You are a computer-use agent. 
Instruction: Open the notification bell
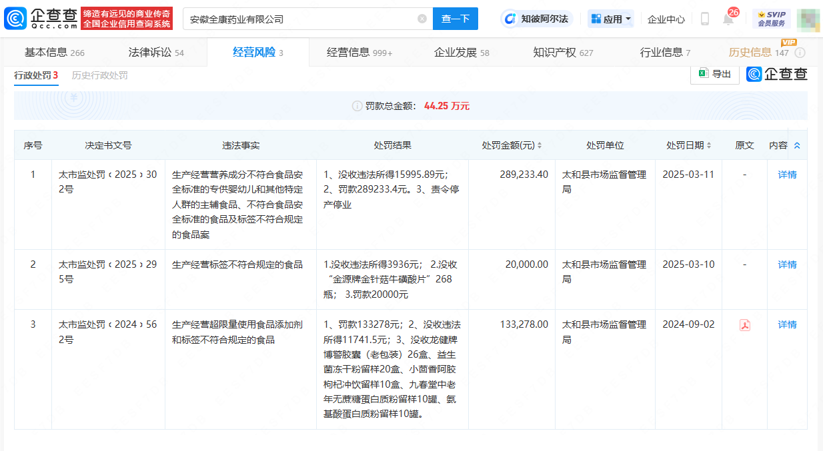(x=728, y=19)
